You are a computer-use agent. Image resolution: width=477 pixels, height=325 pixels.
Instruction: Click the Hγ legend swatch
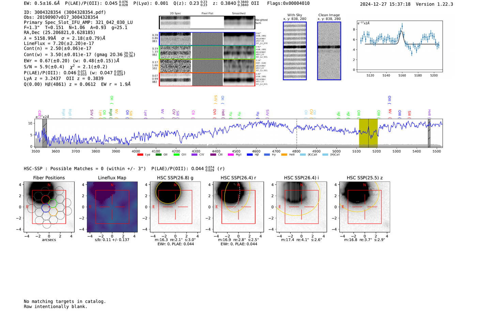coord(267,155)
